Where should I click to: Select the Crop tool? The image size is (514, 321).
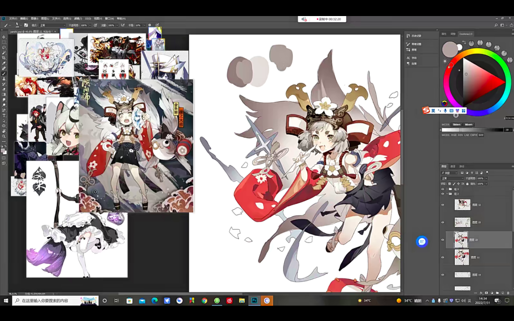4,58
